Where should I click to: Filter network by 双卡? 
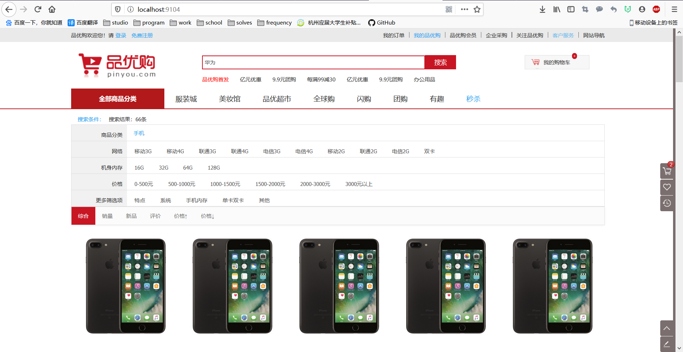(x=429, y=151)
